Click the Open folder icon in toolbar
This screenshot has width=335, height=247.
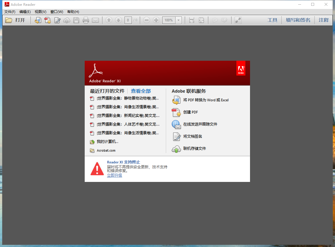click(9, 20)
